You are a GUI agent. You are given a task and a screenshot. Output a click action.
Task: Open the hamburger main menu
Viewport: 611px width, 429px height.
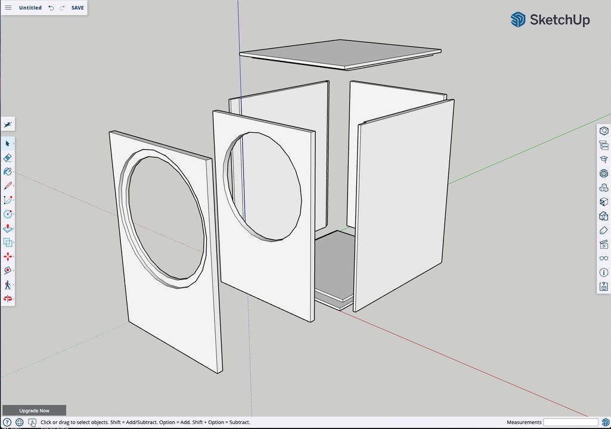(x=8, y=7)
